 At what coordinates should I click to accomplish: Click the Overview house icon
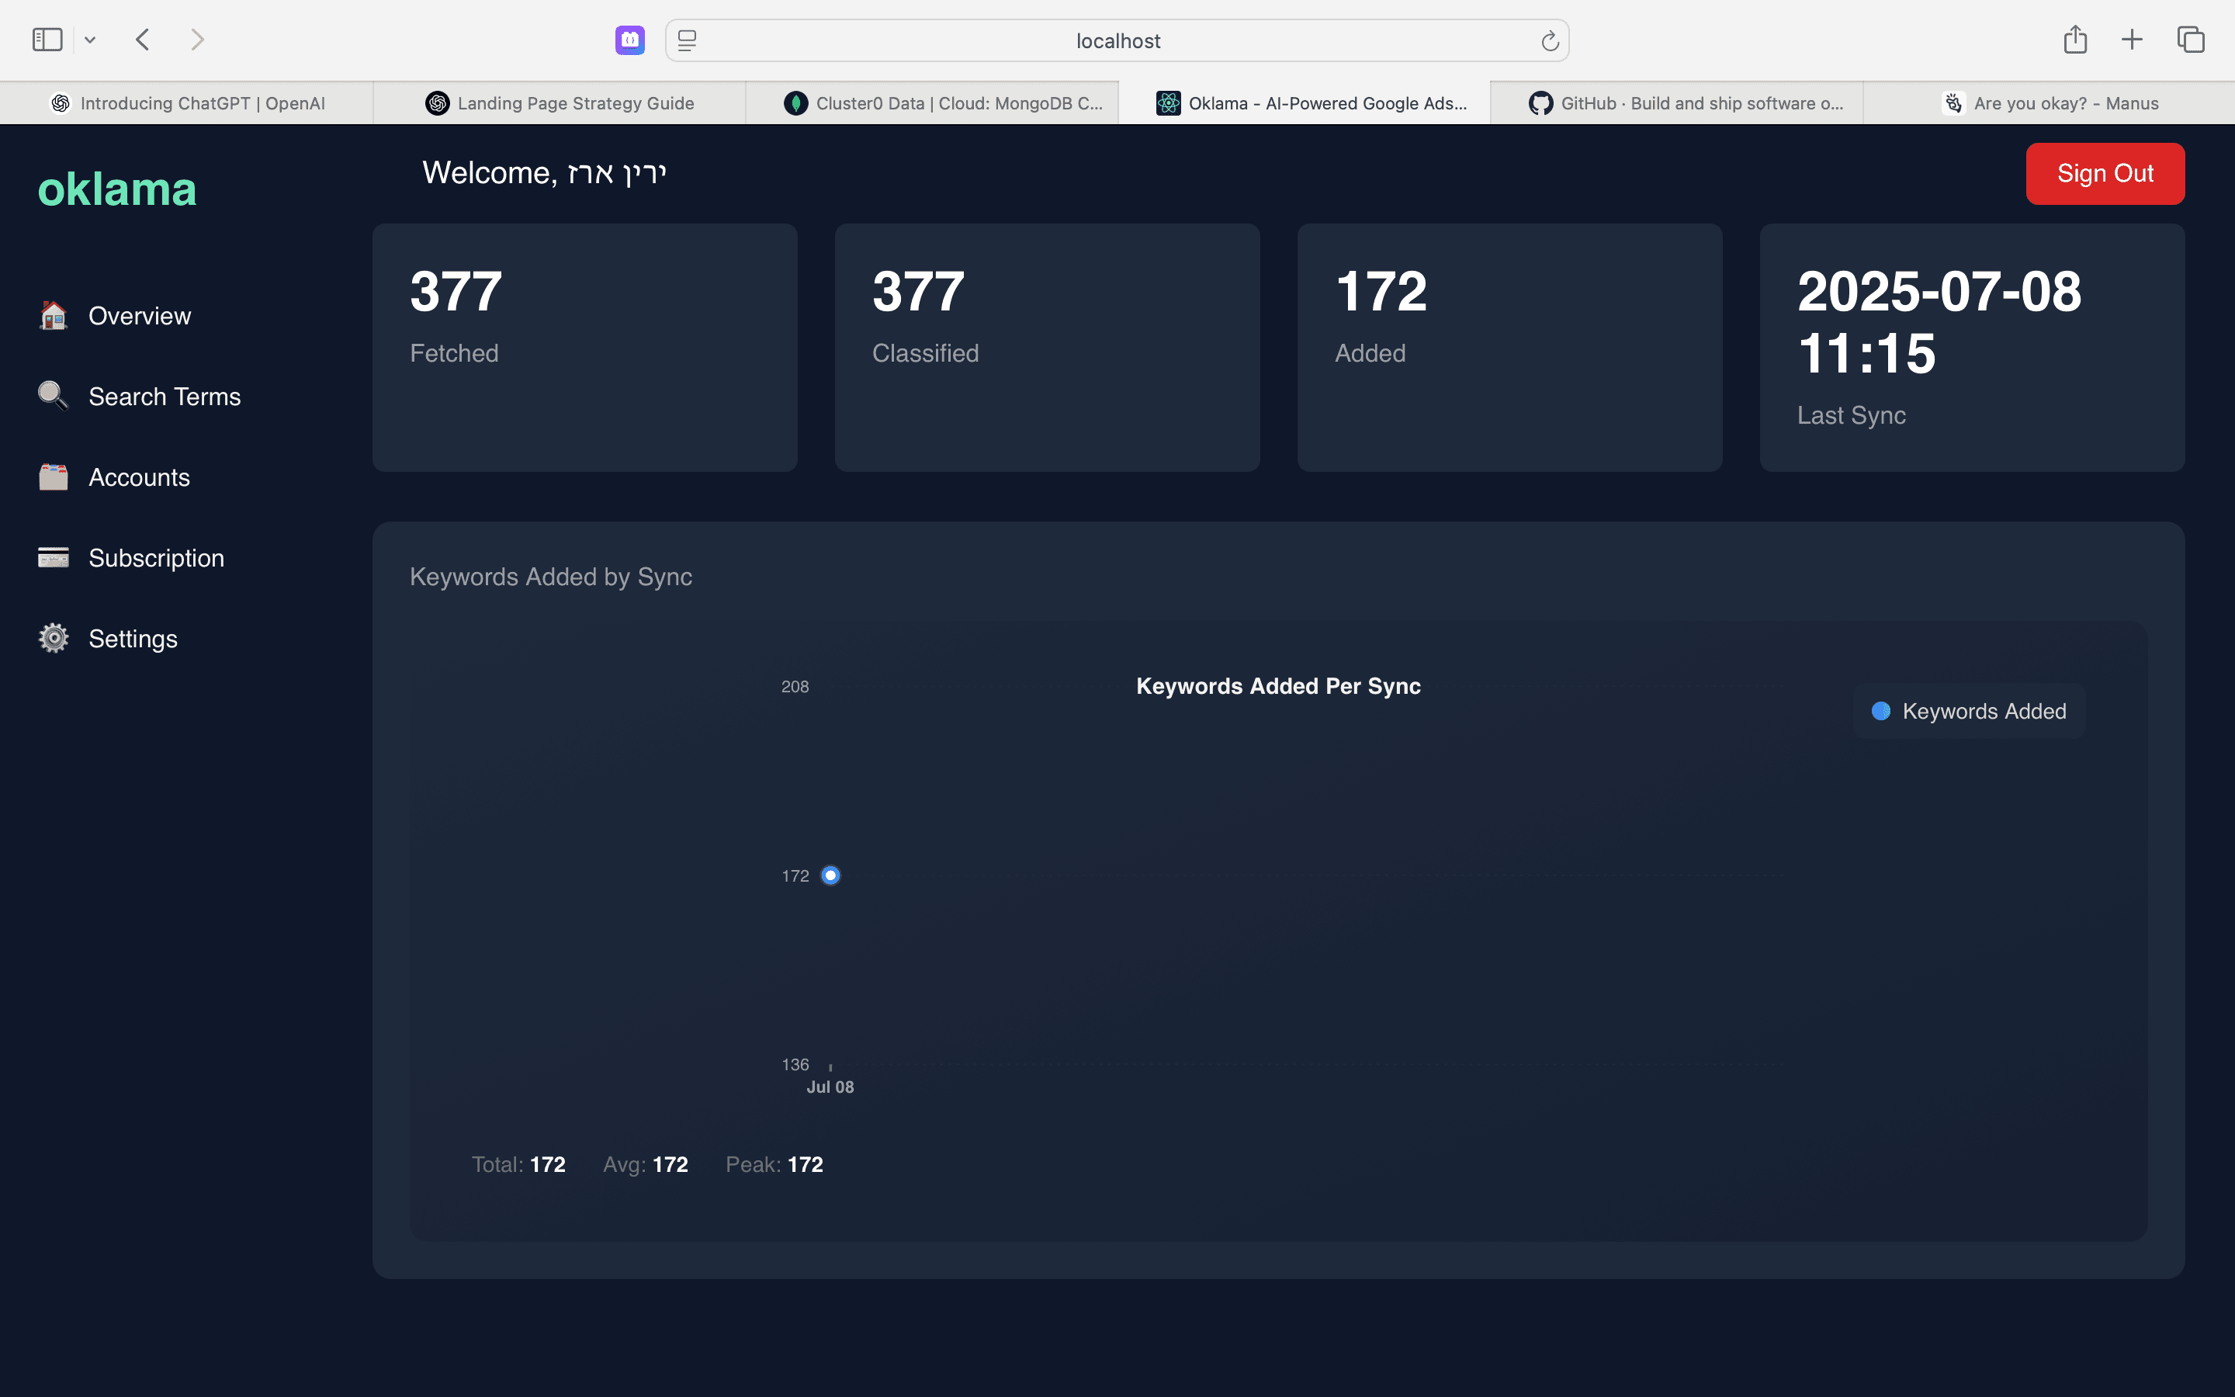[54, 316]
